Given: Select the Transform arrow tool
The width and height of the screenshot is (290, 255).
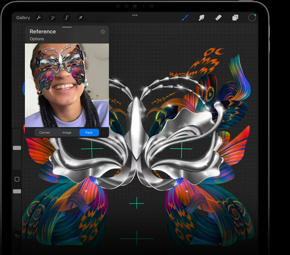Looking at the screenshot, I should [80, 18].
